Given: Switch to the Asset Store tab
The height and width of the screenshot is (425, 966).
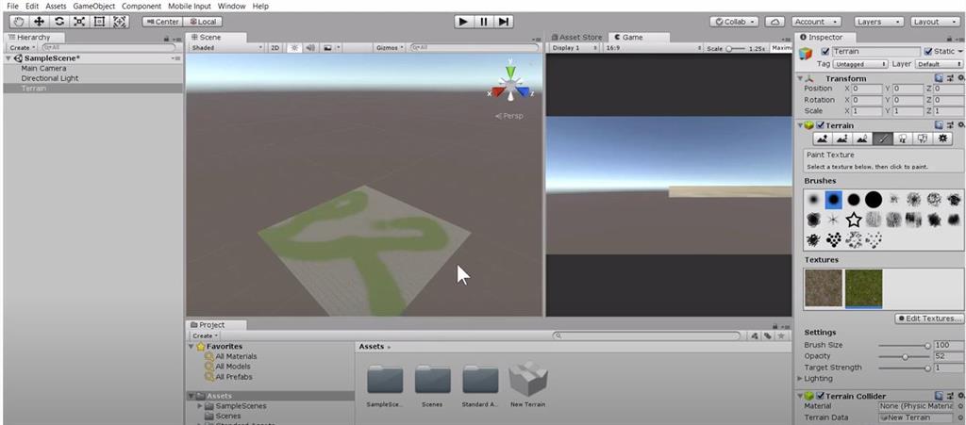Looking at the screenshot, I should pos(576,37).
